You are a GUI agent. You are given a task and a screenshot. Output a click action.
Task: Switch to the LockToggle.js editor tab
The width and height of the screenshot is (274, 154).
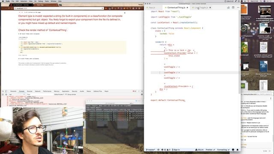click(x=201, y=8)
